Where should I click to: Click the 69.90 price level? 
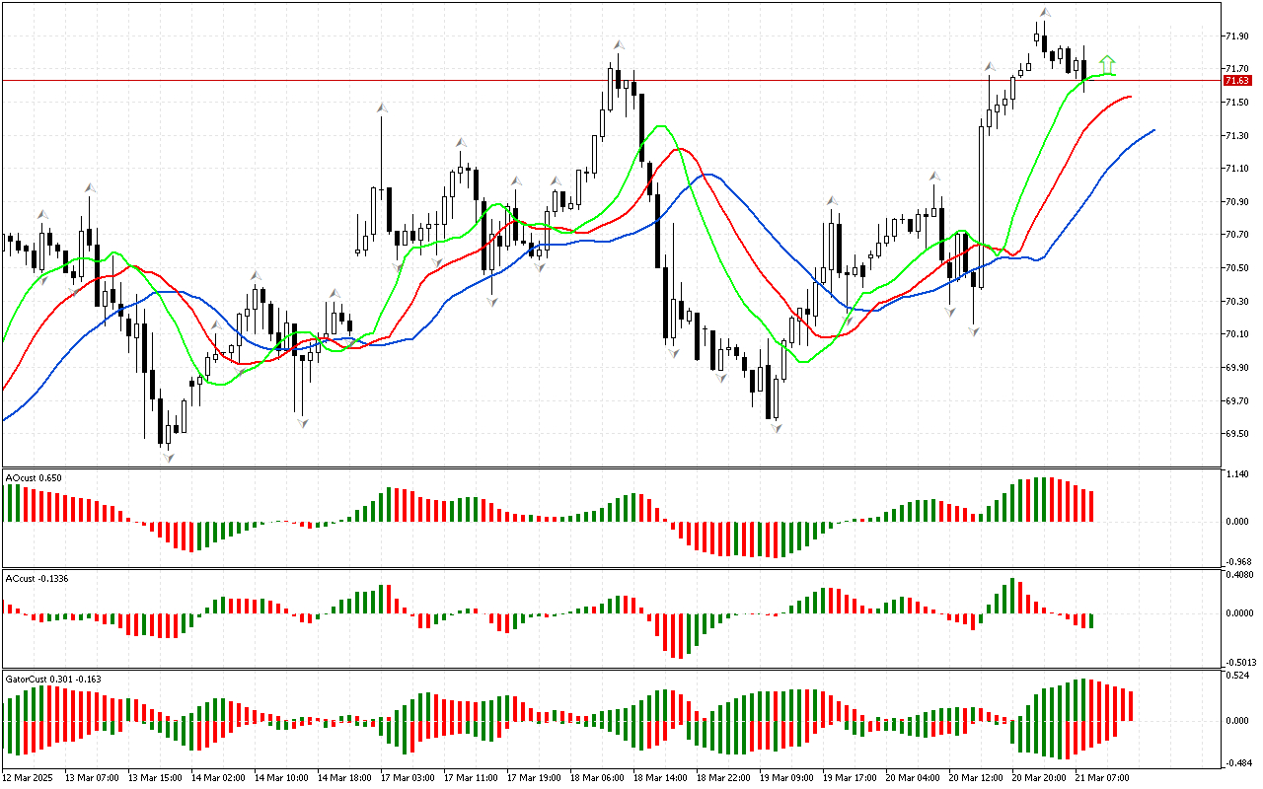click(1236, 368)
